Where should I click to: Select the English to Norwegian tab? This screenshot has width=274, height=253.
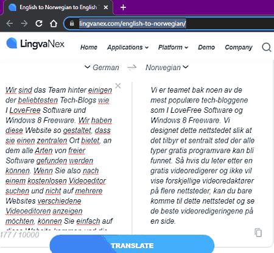[x=58, y=7]
